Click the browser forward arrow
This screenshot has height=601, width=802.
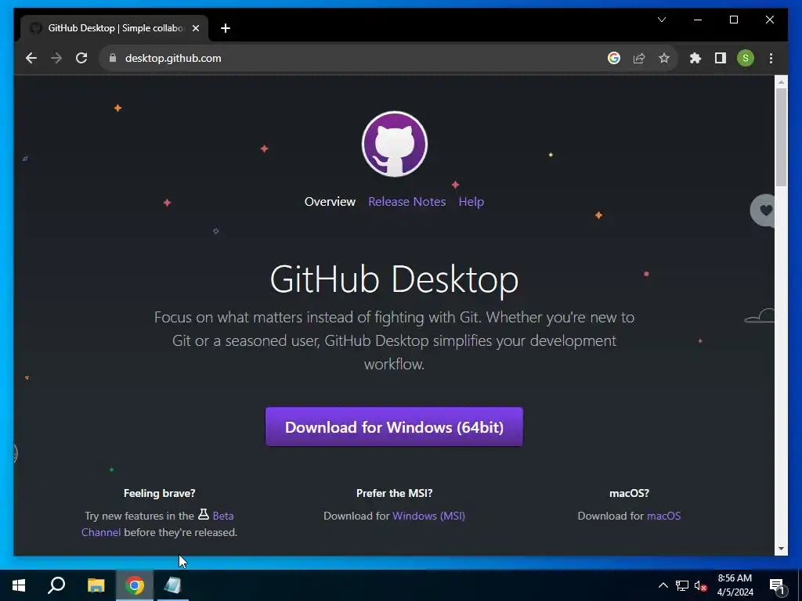coord(56,58)
